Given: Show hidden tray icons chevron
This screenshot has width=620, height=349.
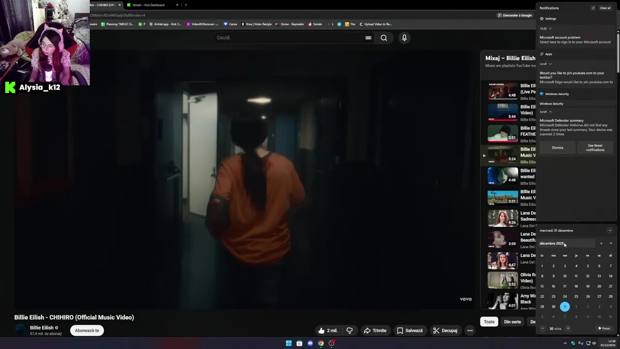Looking at the screenshot, I should (565, 343).
